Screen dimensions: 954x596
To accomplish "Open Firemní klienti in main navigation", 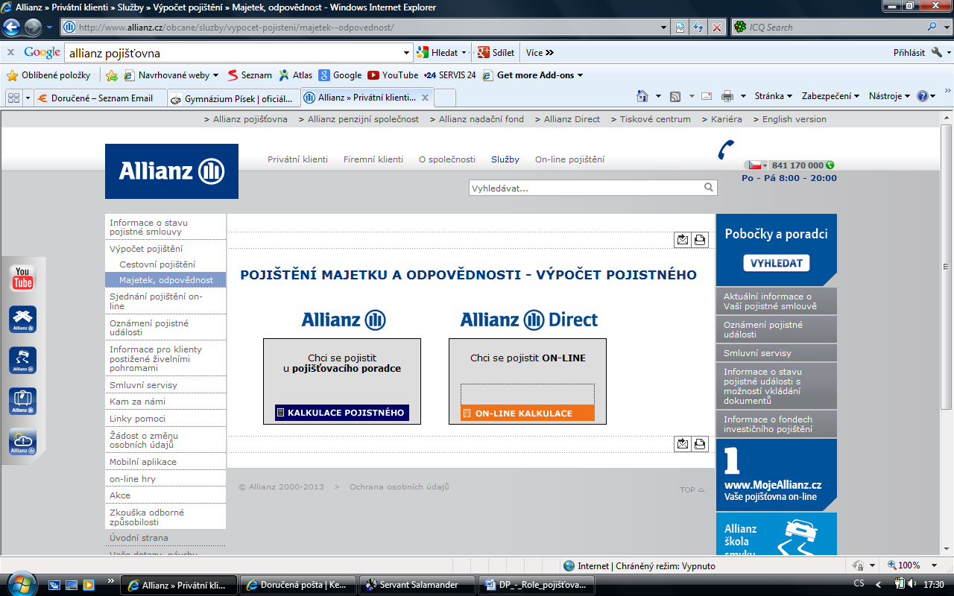I will (x=373, y=159).
